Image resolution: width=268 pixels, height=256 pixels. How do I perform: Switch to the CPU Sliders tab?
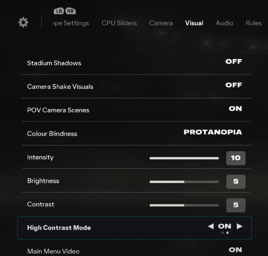119,23
